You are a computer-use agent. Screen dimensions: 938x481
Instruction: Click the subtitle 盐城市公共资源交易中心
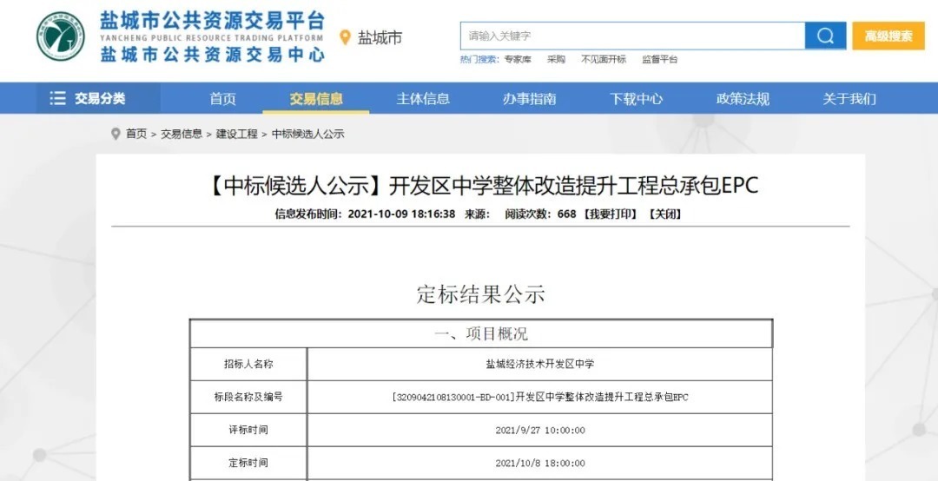[213, 55]
